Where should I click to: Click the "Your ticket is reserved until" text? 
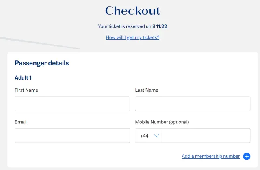click(x=126, y=26)
